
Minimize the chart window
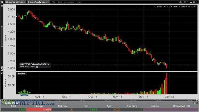(191, 2)
